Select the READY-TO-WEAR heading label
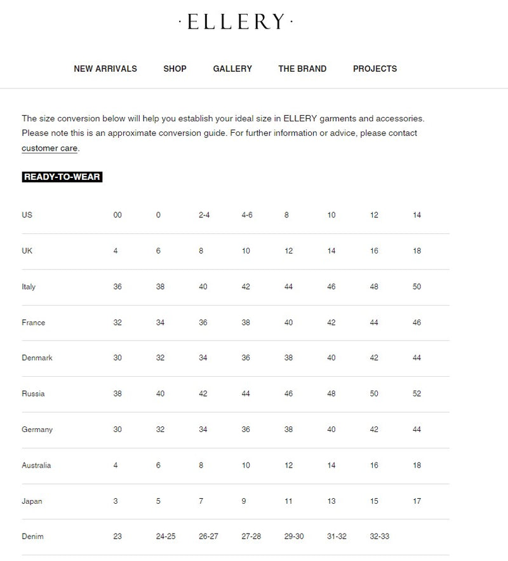The width and height of the screenshot is (508, 561). click(62, 177)
